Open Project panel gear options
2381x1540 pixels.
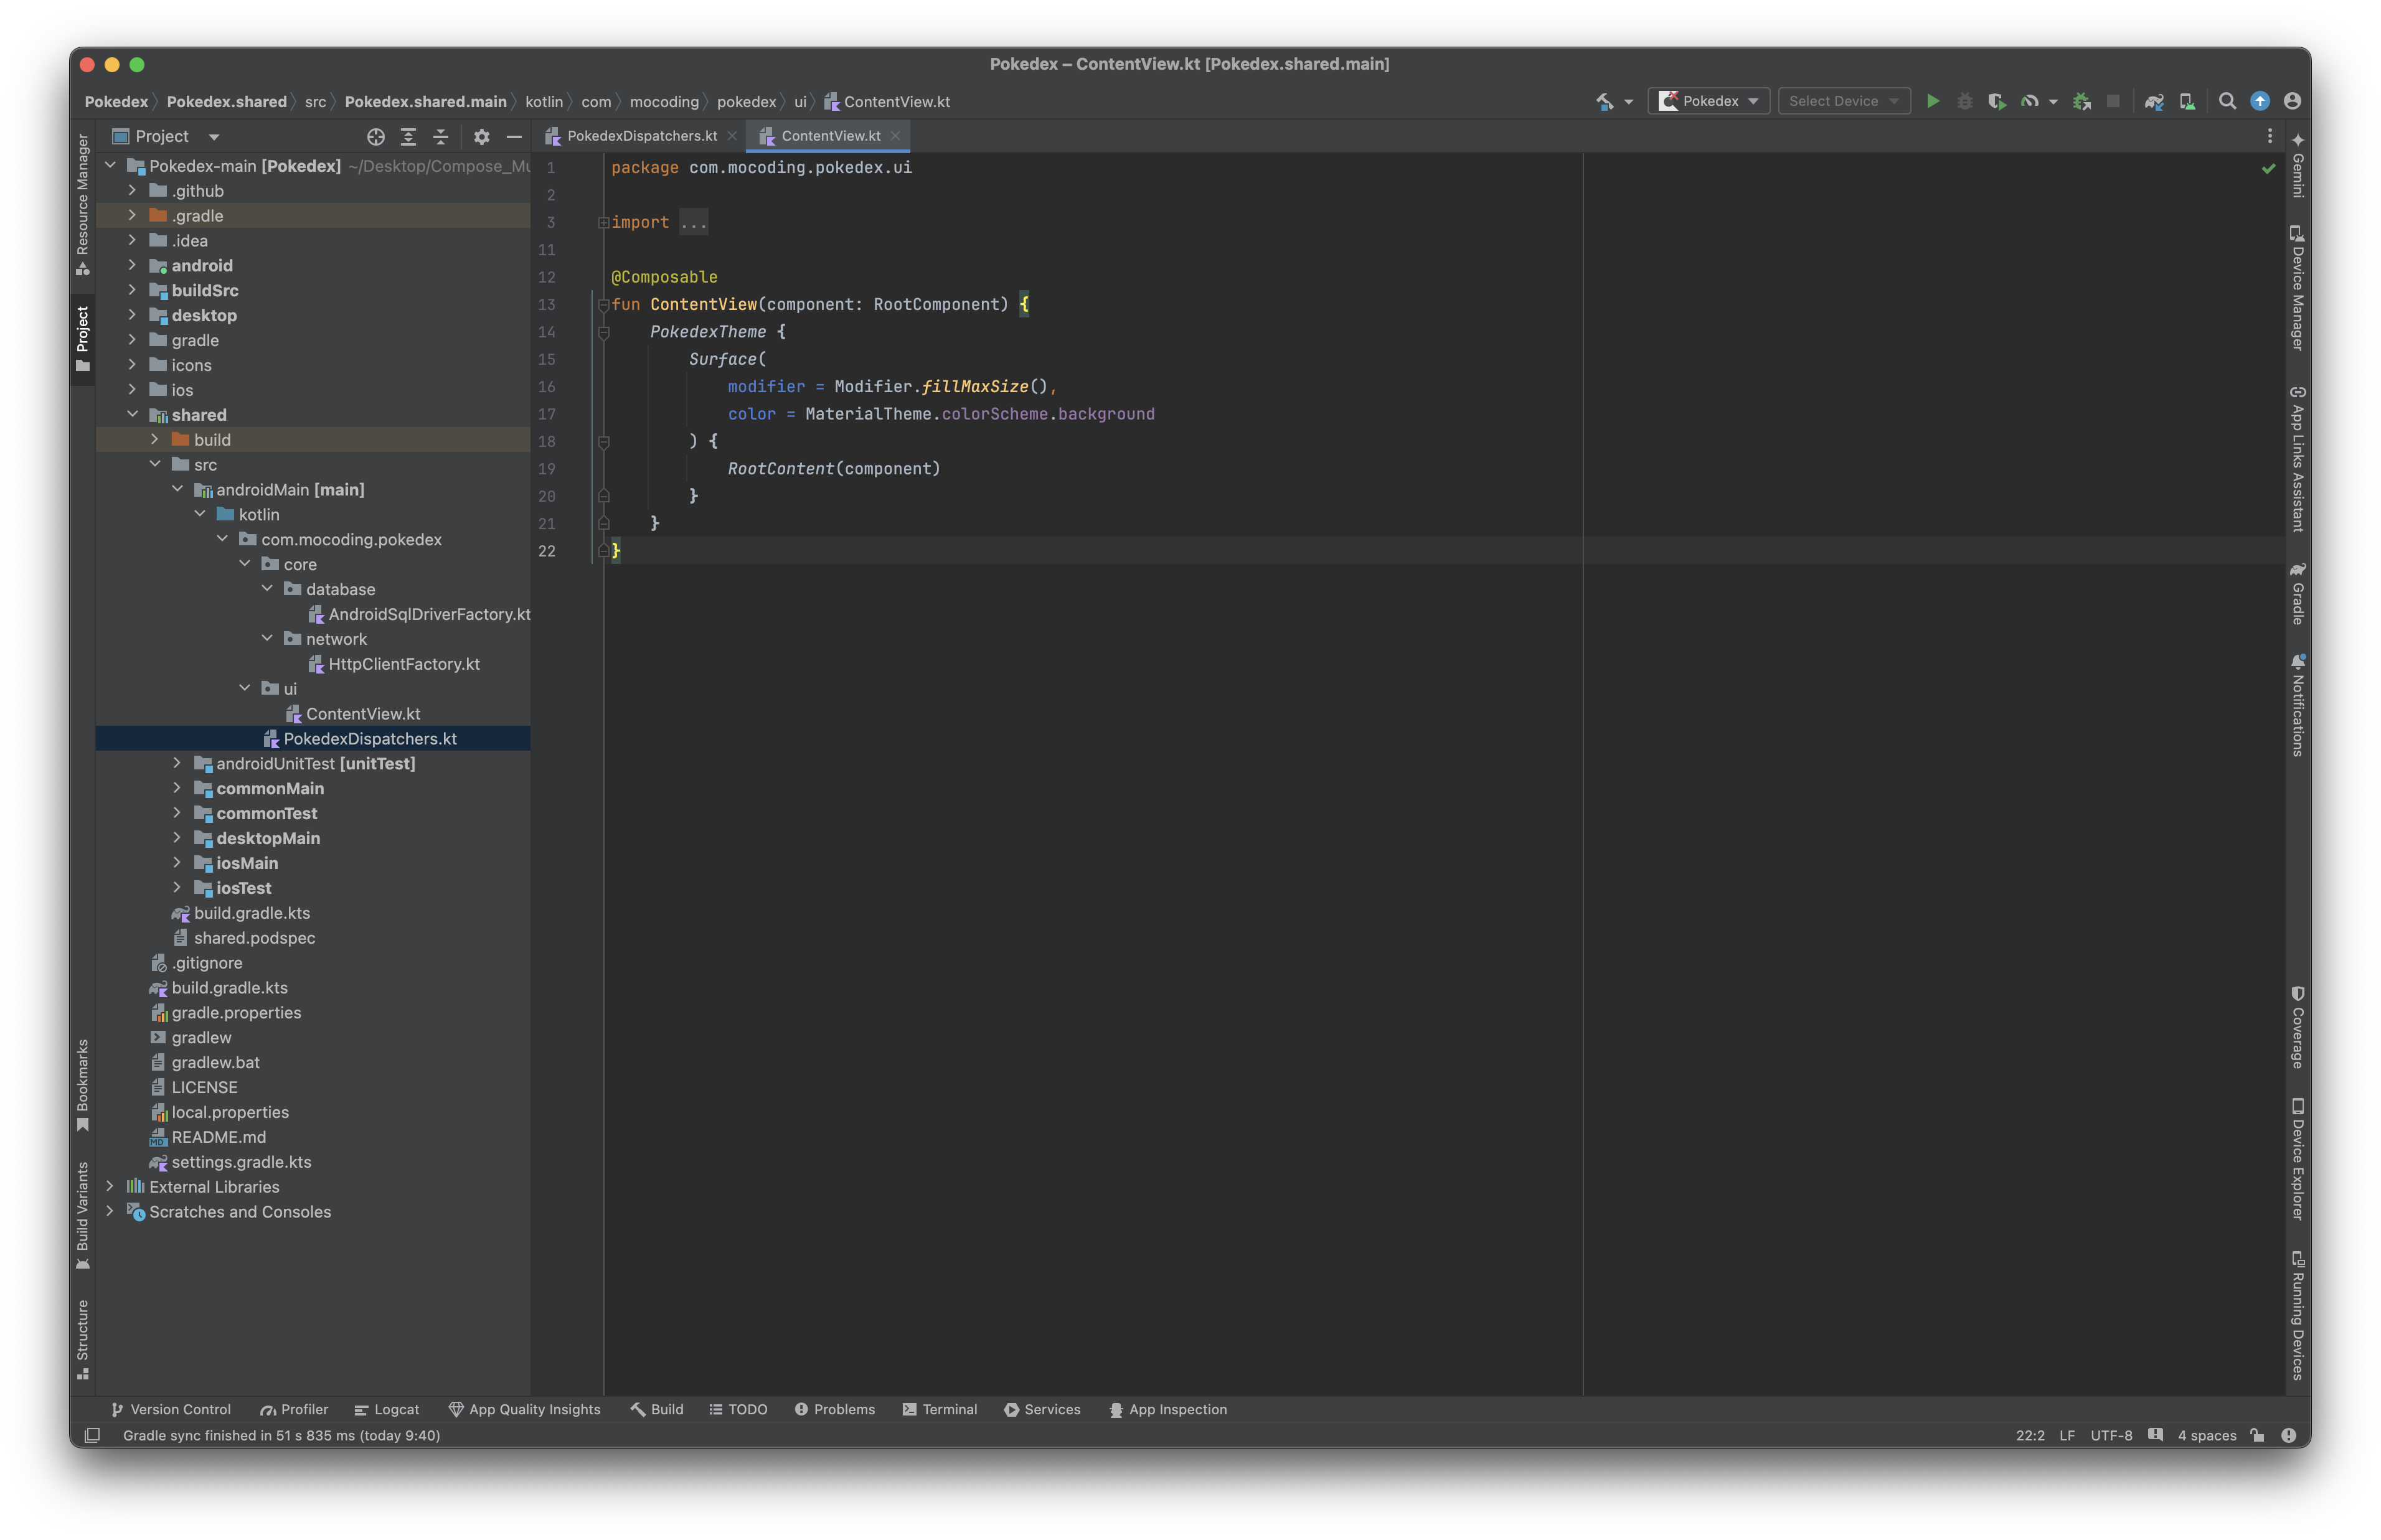[x=481, y=137]
